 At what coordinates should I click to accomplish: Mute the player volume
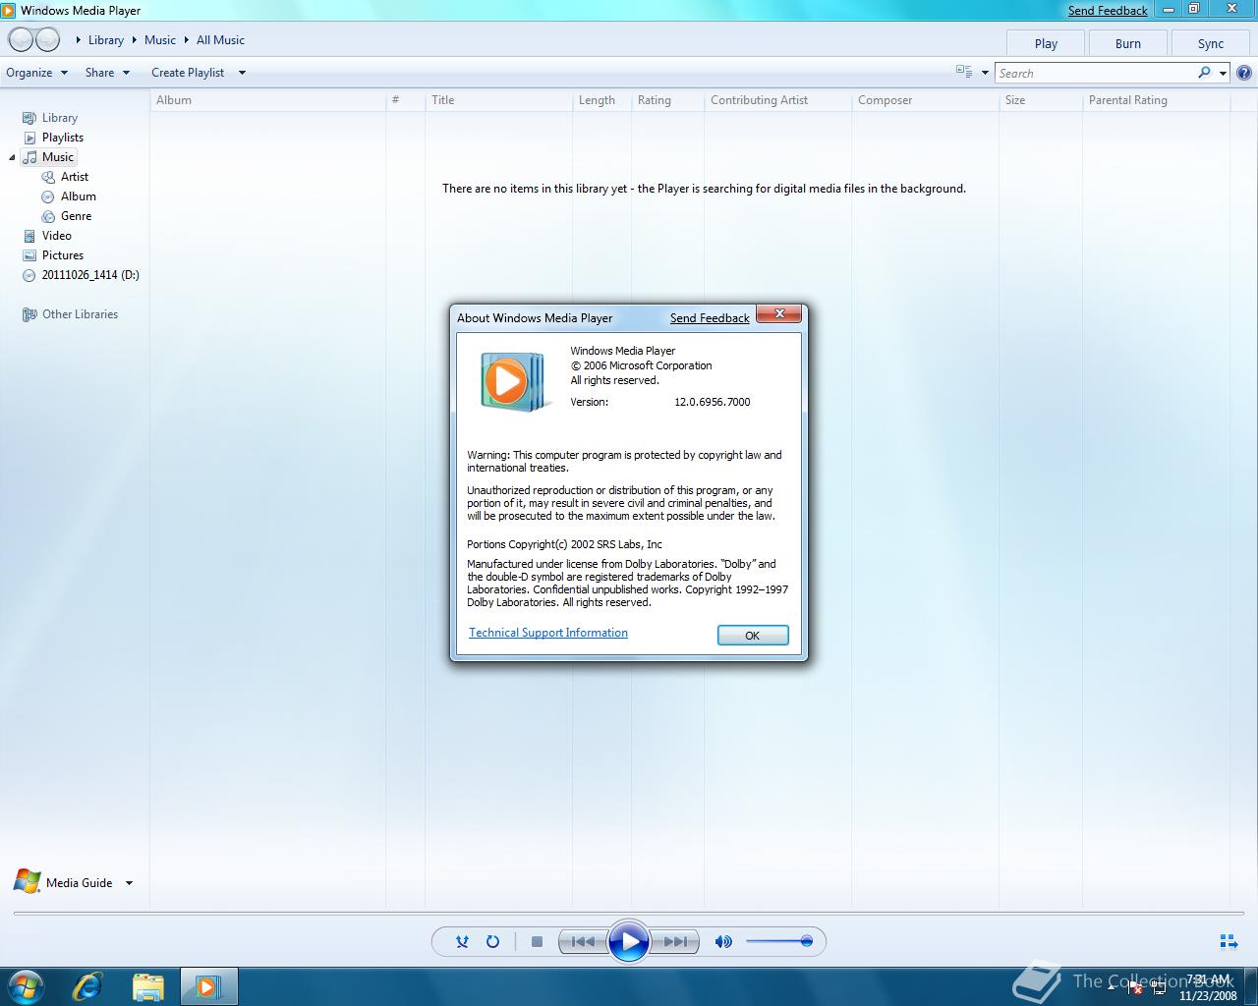pyautogui.click(x=723, y=941)
